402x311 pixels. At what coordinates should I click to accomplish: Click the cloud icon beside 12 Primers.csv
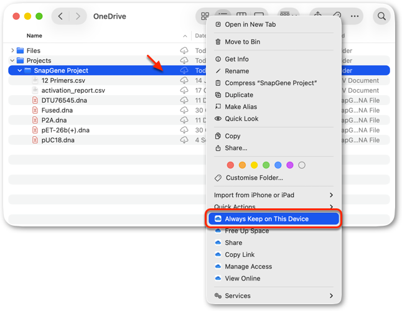coord(184,80)
